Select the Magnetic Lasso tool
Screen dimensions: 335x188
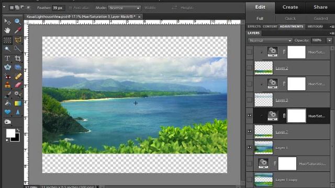18,40
